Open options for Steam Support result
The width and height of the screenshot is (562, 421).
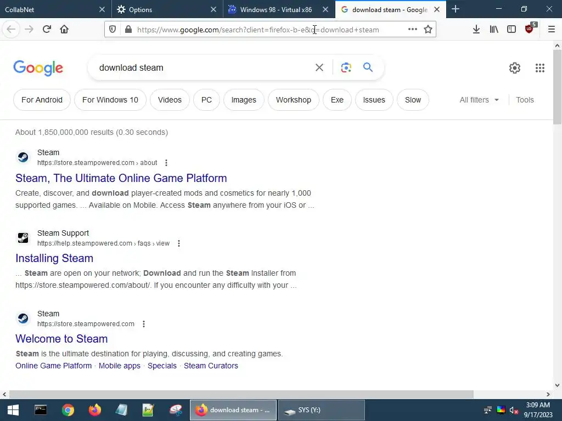[x=179, y=243]
